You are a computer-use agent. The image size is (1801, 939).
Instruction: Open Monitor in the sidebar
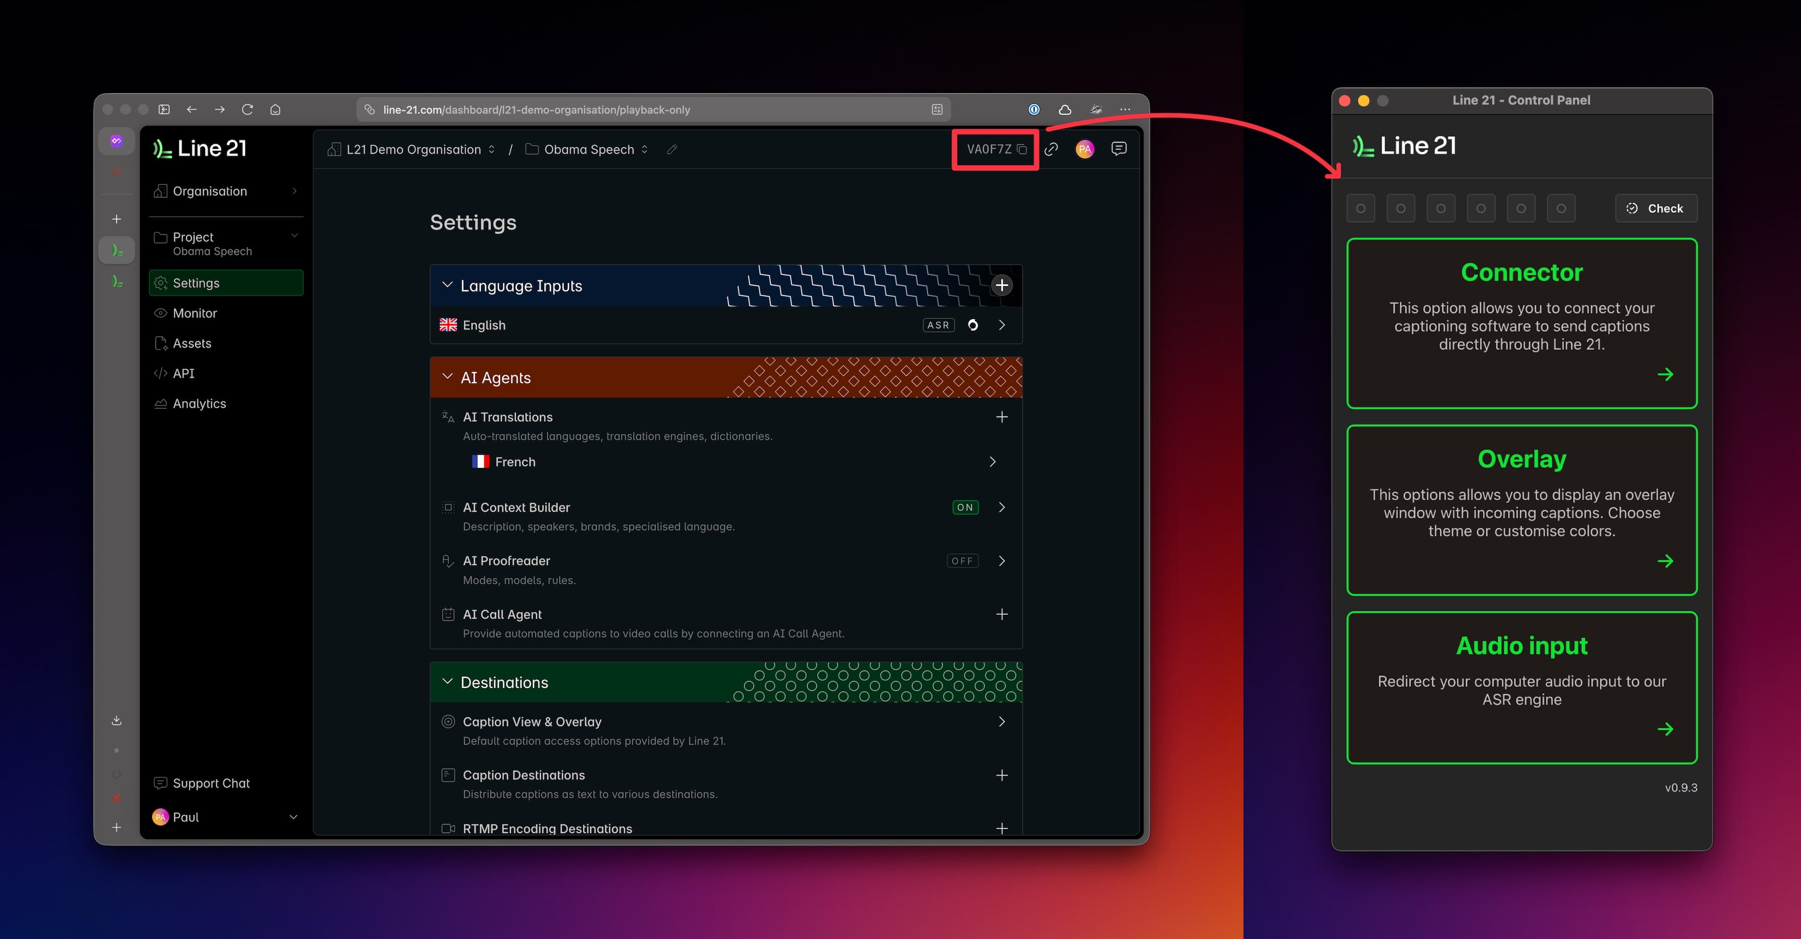click(195, 313)
